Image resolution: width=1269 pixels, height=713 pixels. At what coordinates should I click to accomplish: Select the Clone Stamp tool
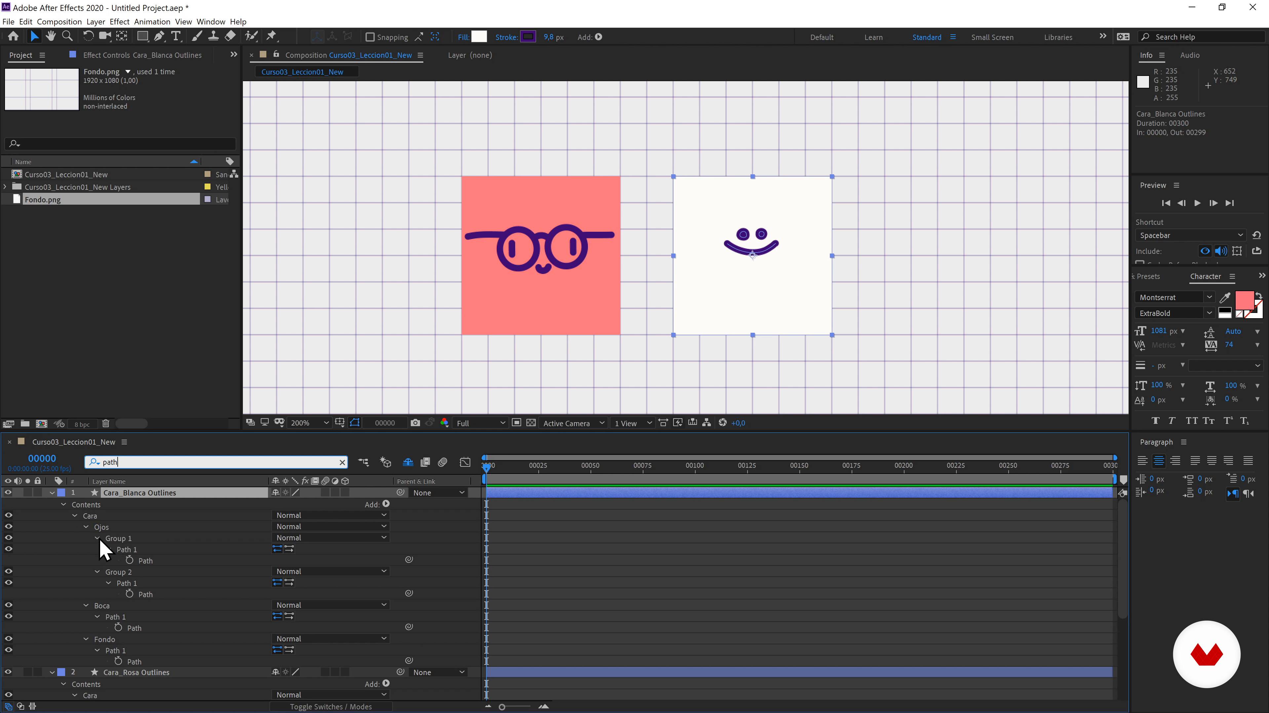point(213,36)
